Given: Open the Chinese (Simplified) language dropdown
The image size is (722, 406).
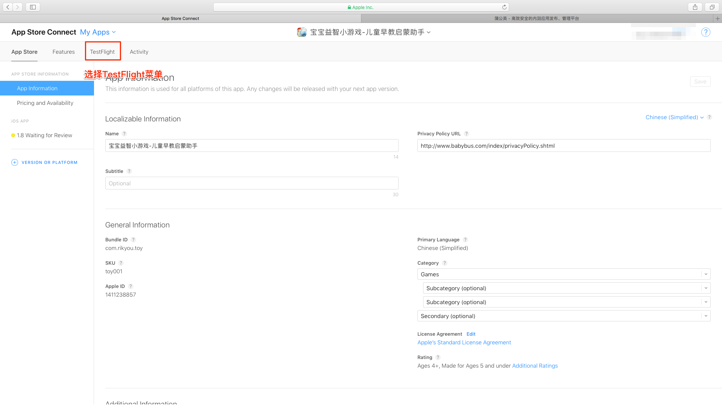Looking at the screenshot, I should click(x=674, y=117).
